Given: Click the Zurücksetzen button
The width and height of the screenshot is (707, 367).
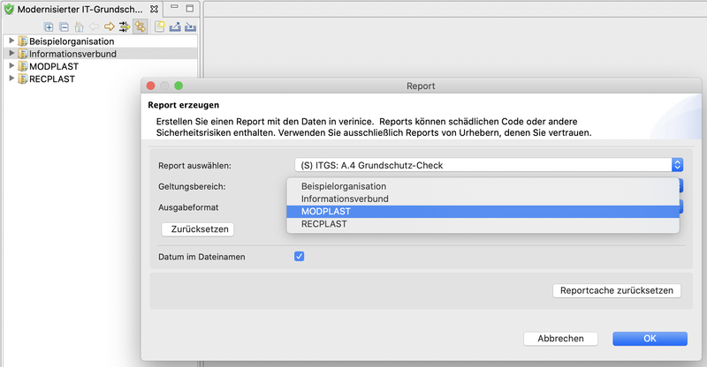Looking at the screenshot, I should point(198,229).
